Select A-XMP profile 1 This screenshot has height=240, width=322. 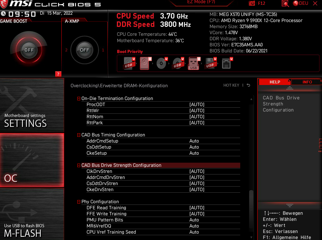pyautogui.click(x=103, y=50)
